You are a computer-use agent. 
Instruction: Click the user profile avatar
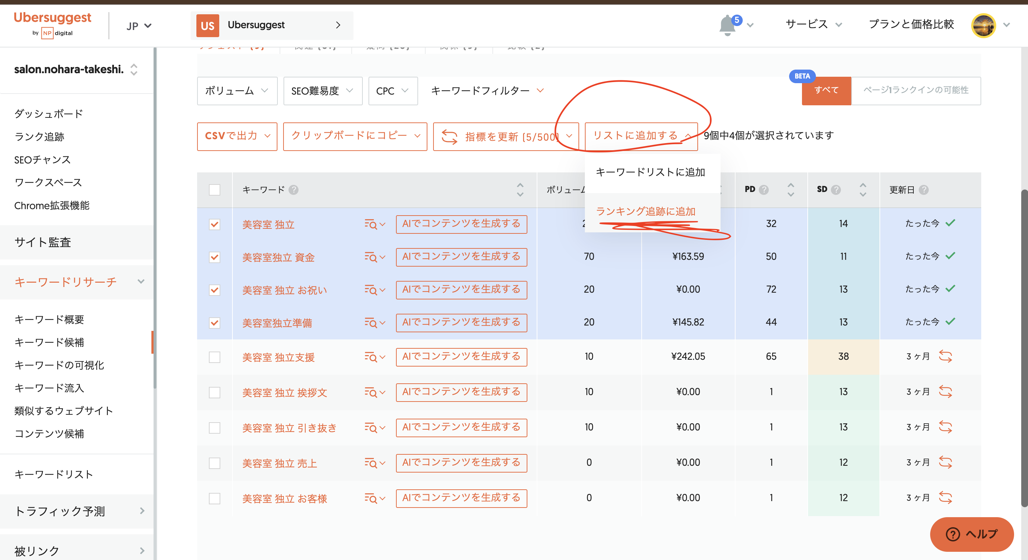click(983, 25)
